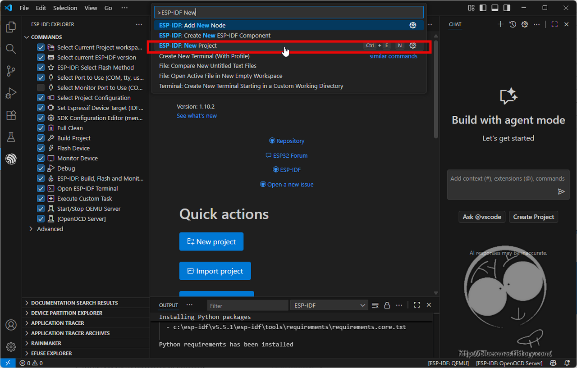Open the Selection menu
The image size is (577, 368).
[x=65, y=8]
